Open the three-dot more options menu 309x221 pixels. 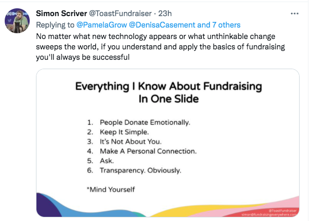pos(294,14)
